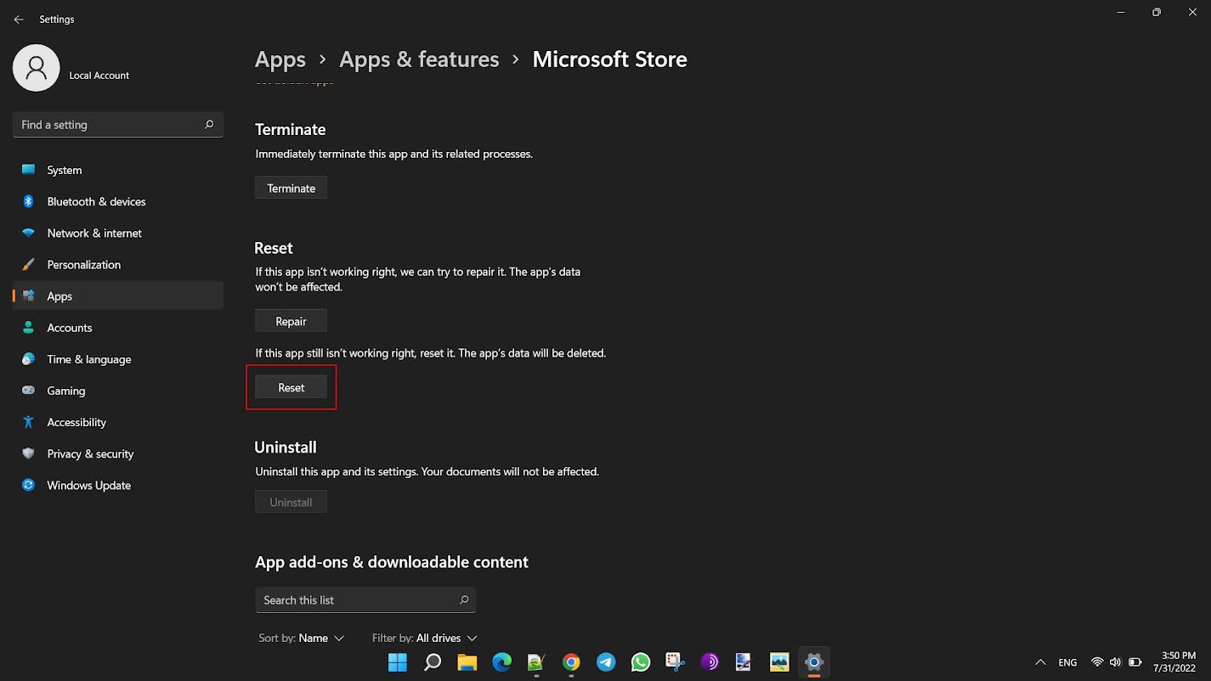Open the Wi-Fi network tray icon

click(x=1097, y=662)
